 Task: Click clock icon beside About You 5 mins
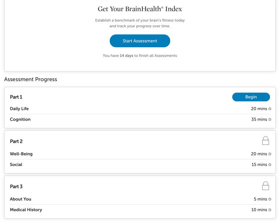click(x=270, y=199)
